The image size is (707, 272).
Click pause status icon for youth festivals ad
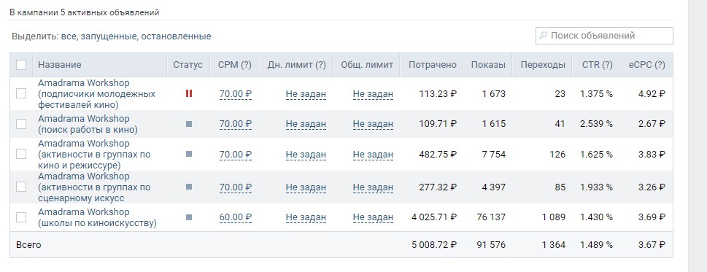(189, 93)
